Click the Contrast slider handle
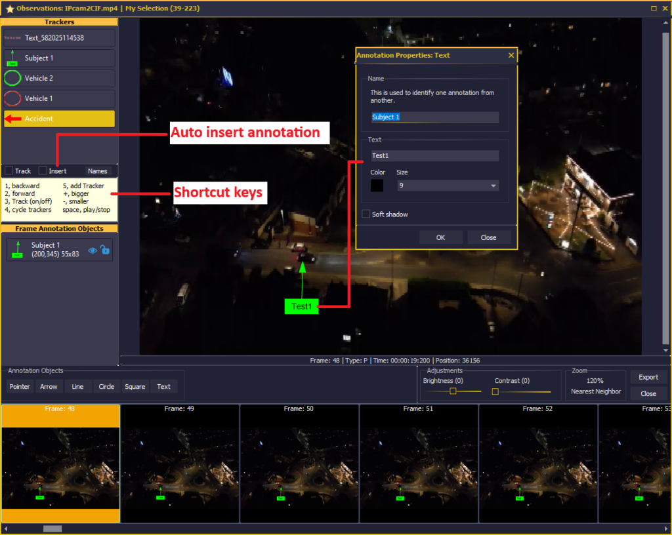The height and width of the screenshot is (535, 672). pyautogui.click(x=495, y=391)
